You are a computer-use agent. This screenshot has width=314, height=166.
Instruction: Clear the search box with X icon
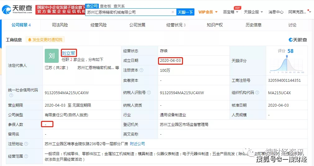[x=173, y=12]
